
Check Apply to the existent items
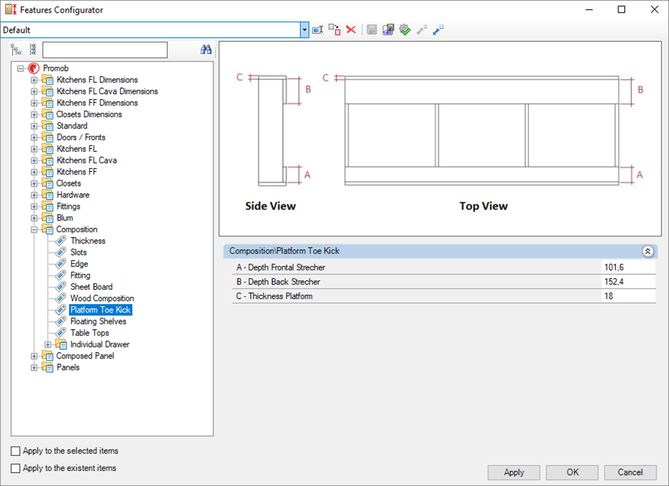pyautogui.click(x=16, y=468)
